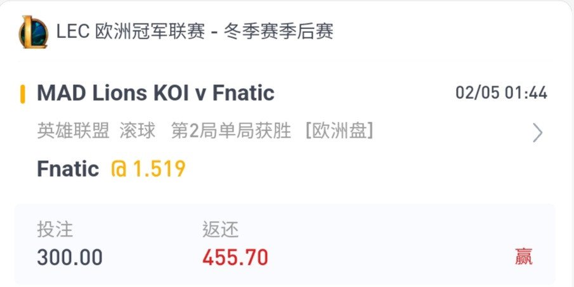Click the red 455.70 return amount
The width and height of the screenshot is (574, 287).
pyautogui.click(x=235, y=257)
